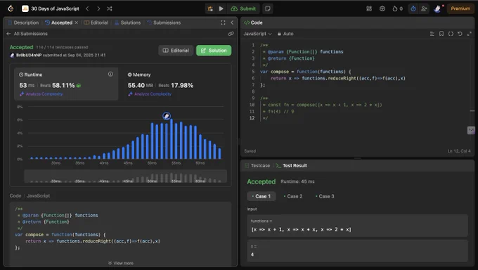The height and width of the screenshot is (270, 478).
Task: Open the Submissions tab
Action: pyautogui.click(x=164, y=22)
